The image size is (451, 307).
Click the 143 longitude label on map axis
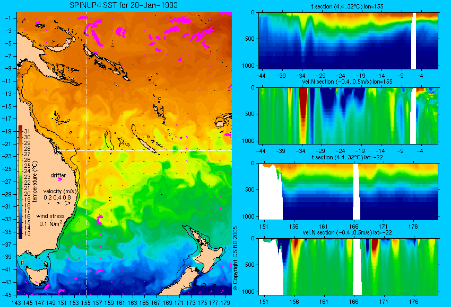tap(16, 302)
